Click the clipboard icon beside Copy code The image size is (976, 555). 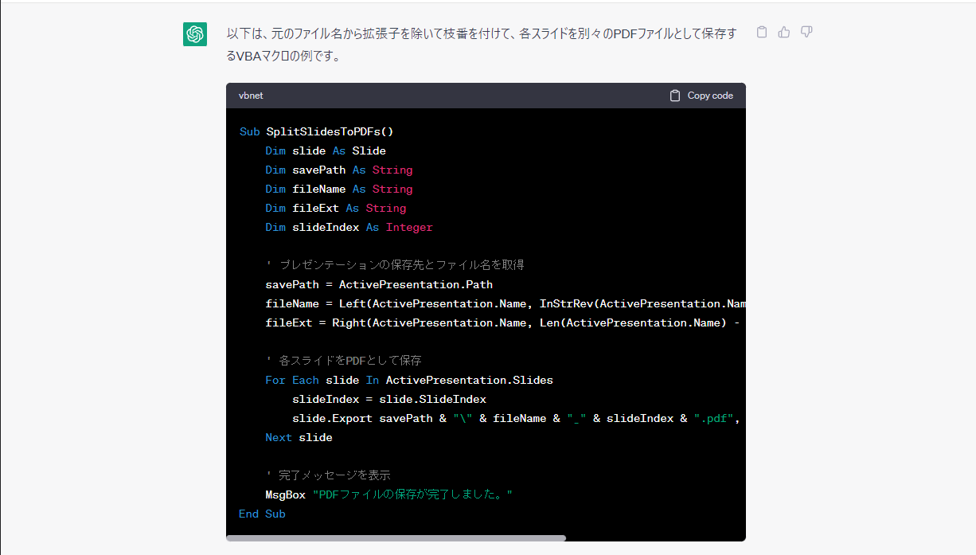click(673, 95)
